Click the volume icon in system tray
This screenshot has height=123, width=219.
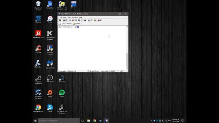[x=166, y=121]
